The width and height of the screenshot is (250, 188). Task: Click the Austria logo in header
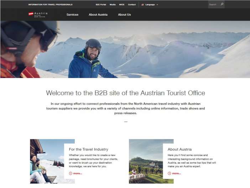pos(38,15)
